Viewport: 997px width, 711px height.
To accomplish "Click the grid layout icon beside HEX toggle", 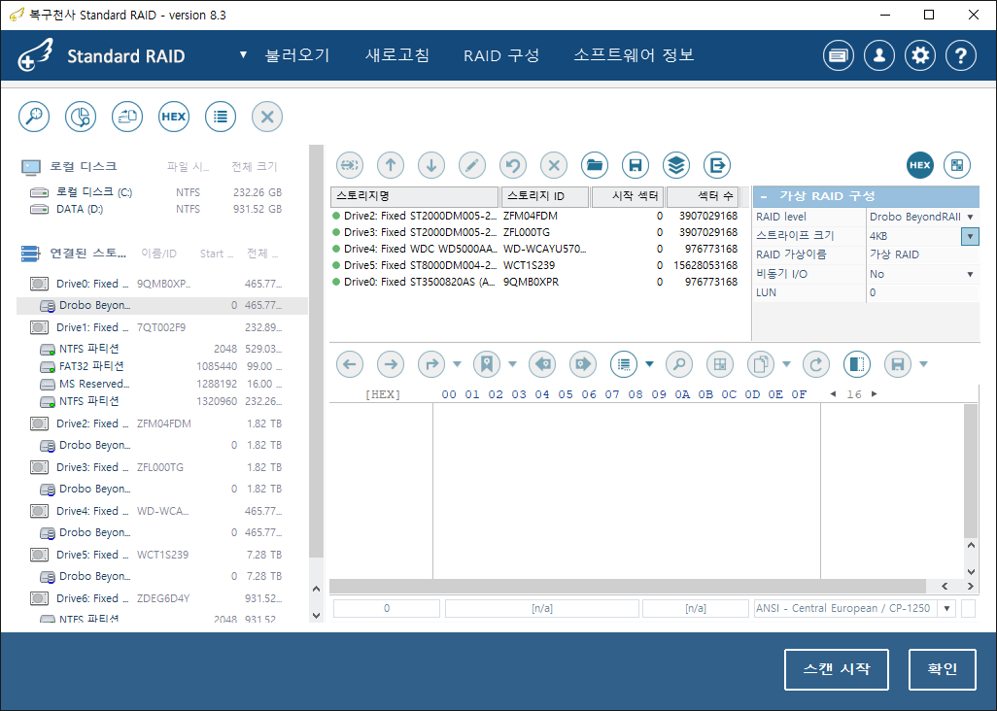I will [957, 165].
